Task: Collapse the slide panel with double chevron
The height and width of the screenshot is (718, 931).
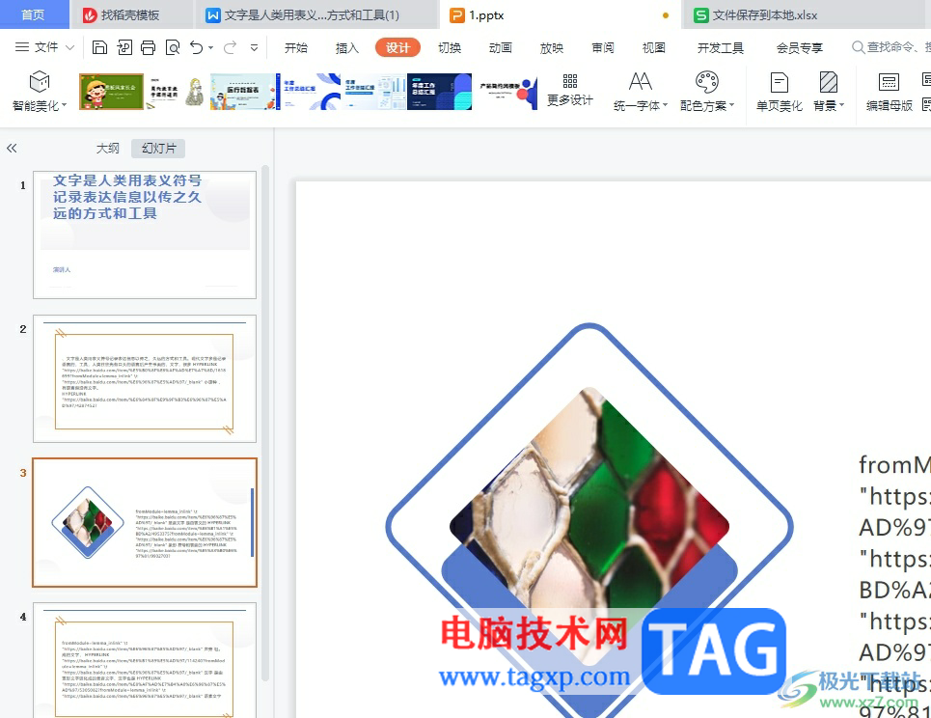Action: 12,149
